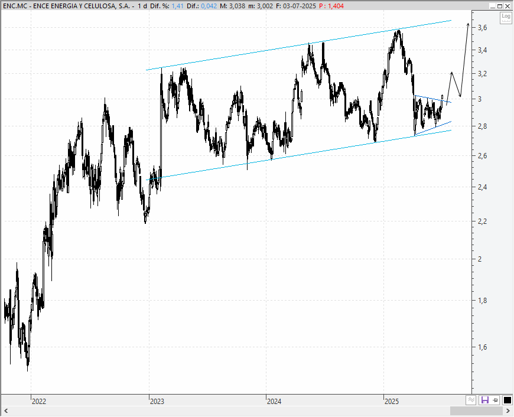514x417 pixels.
Task: Click the 2025 time axis label
Action: (x=391, y=401)
